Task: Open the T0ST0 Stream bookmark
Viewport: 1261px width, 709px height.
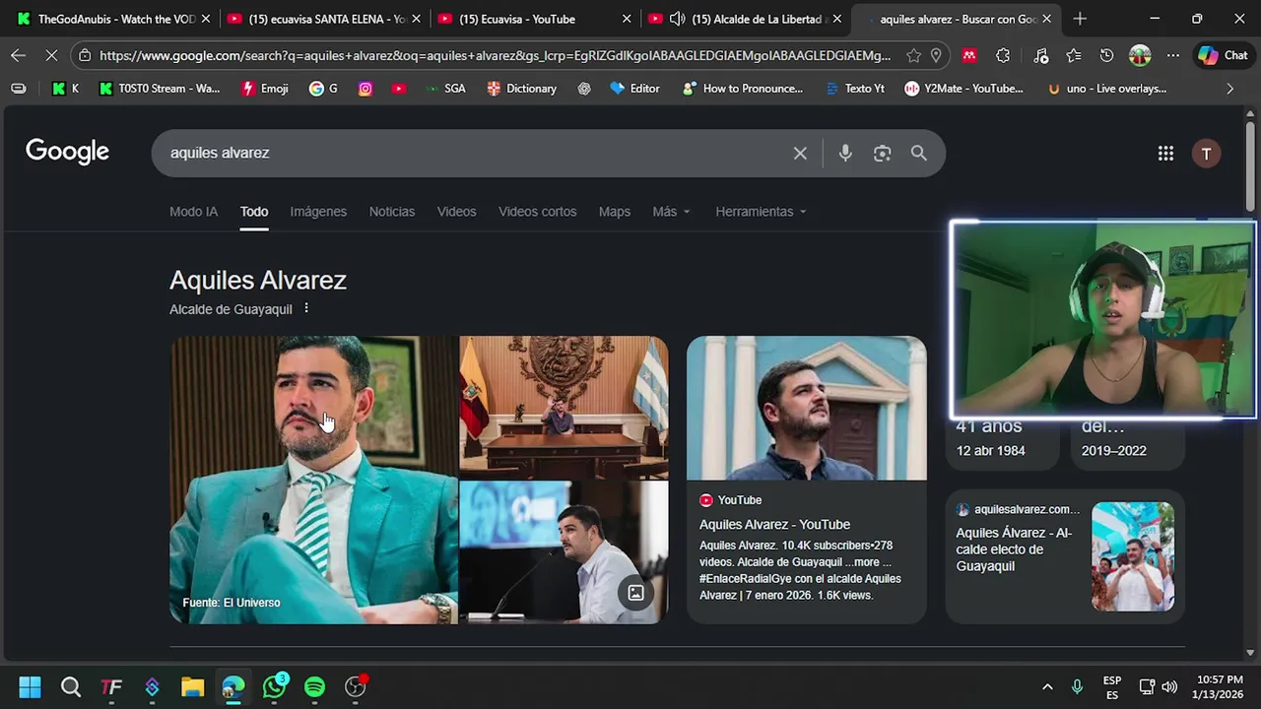Action: pyautogui.click(x=160, y=89)
